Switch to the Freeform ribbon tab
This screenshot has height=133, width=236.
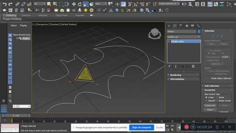click(26, 15)
